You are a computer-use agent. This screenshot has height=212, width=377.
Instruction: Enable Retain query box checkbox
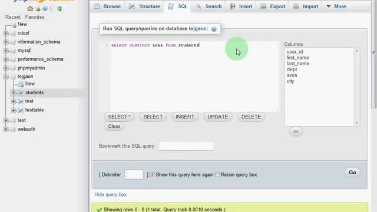tap(217, 175)
